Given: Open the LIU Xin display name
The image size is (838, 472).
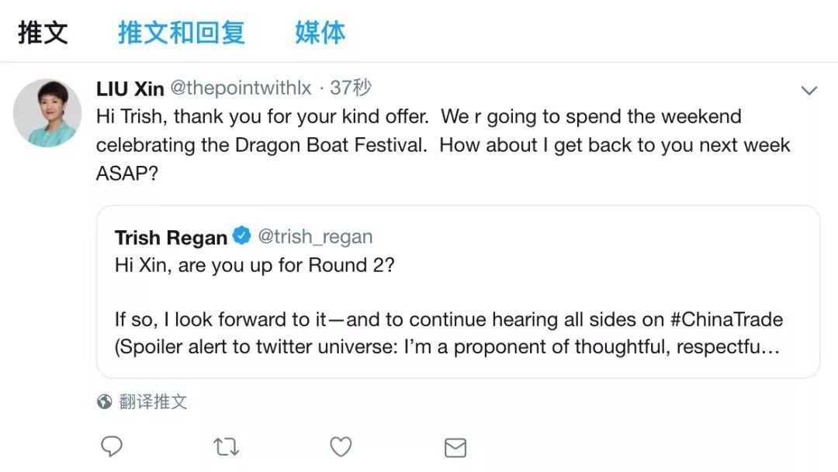Looking at the screenshot, I should point(130,88).
